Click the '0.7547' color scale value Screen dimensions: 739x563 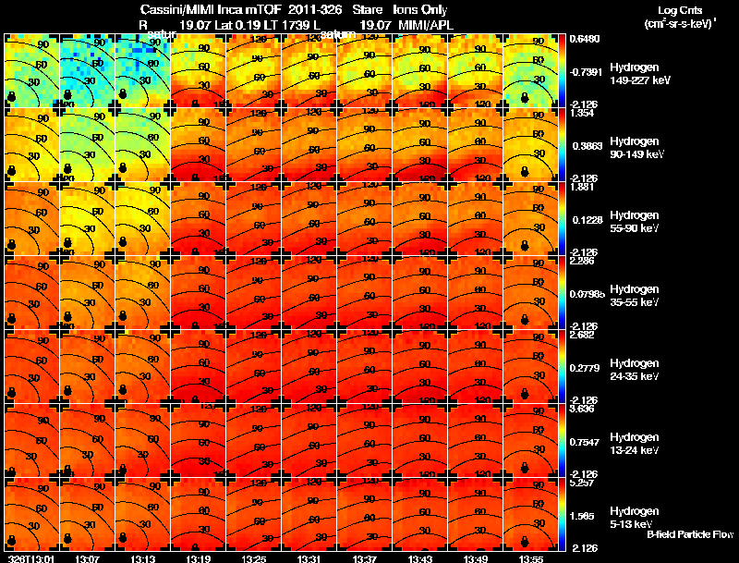pyautogui.click(x=585, y=442)
